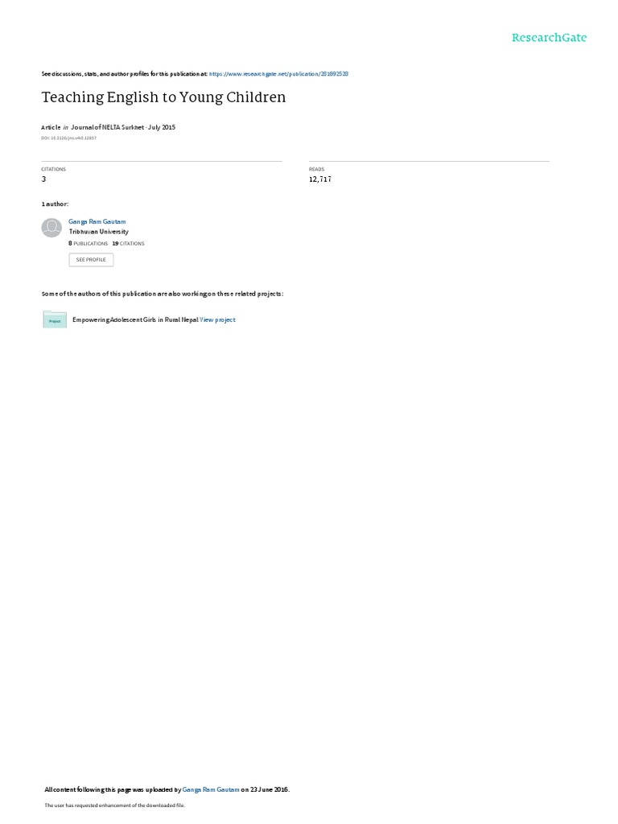618x824 pixels.
Task: Click the Journal of NELTA Surkhet text
Action: click(x=107, y=127)
